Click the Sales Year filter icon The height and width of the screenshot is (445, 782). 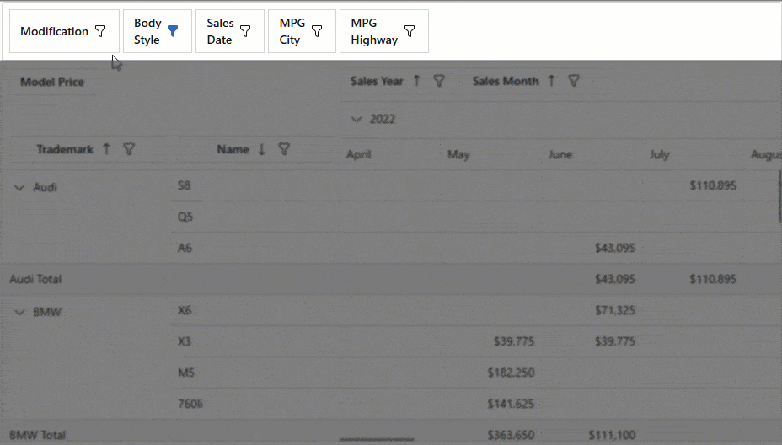439,81
